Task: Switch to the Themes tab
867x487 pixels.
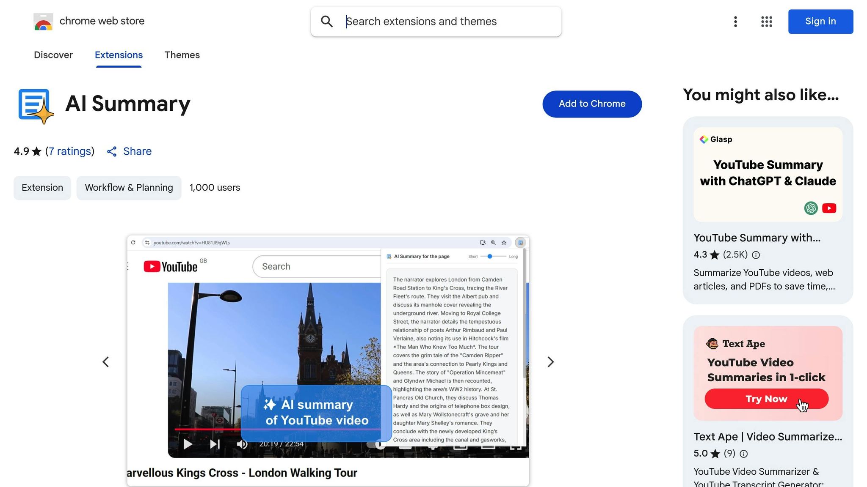Action: 182,55
